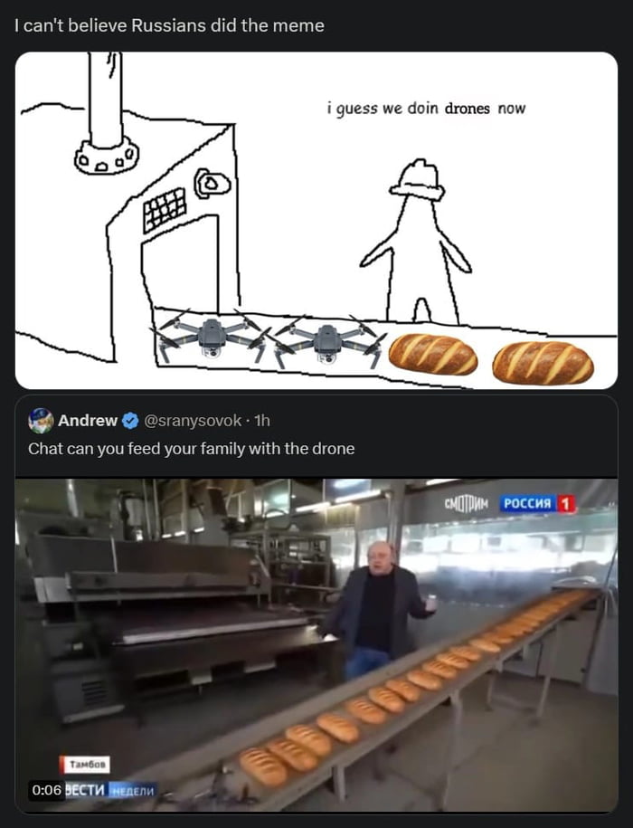This screenshot has height=828, width=633.
Task: Click the first drone on conveyor belt
Action: 211,338
